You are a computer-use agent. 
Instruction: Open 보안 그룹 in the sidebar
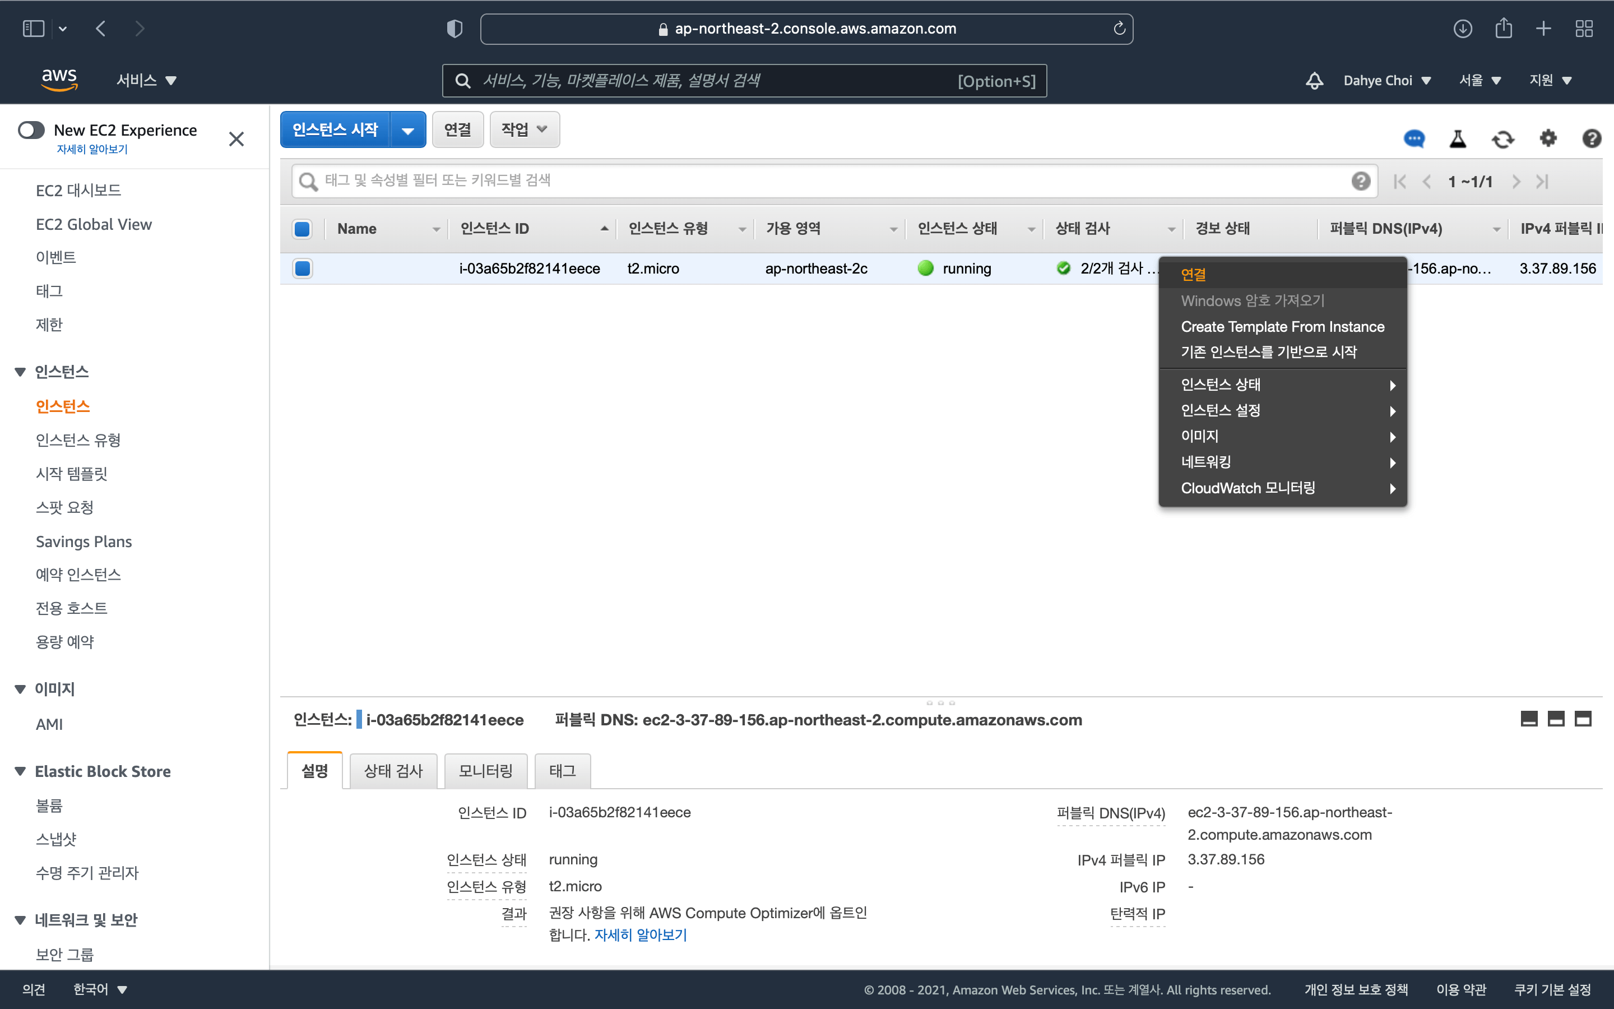tap(64, 954)
